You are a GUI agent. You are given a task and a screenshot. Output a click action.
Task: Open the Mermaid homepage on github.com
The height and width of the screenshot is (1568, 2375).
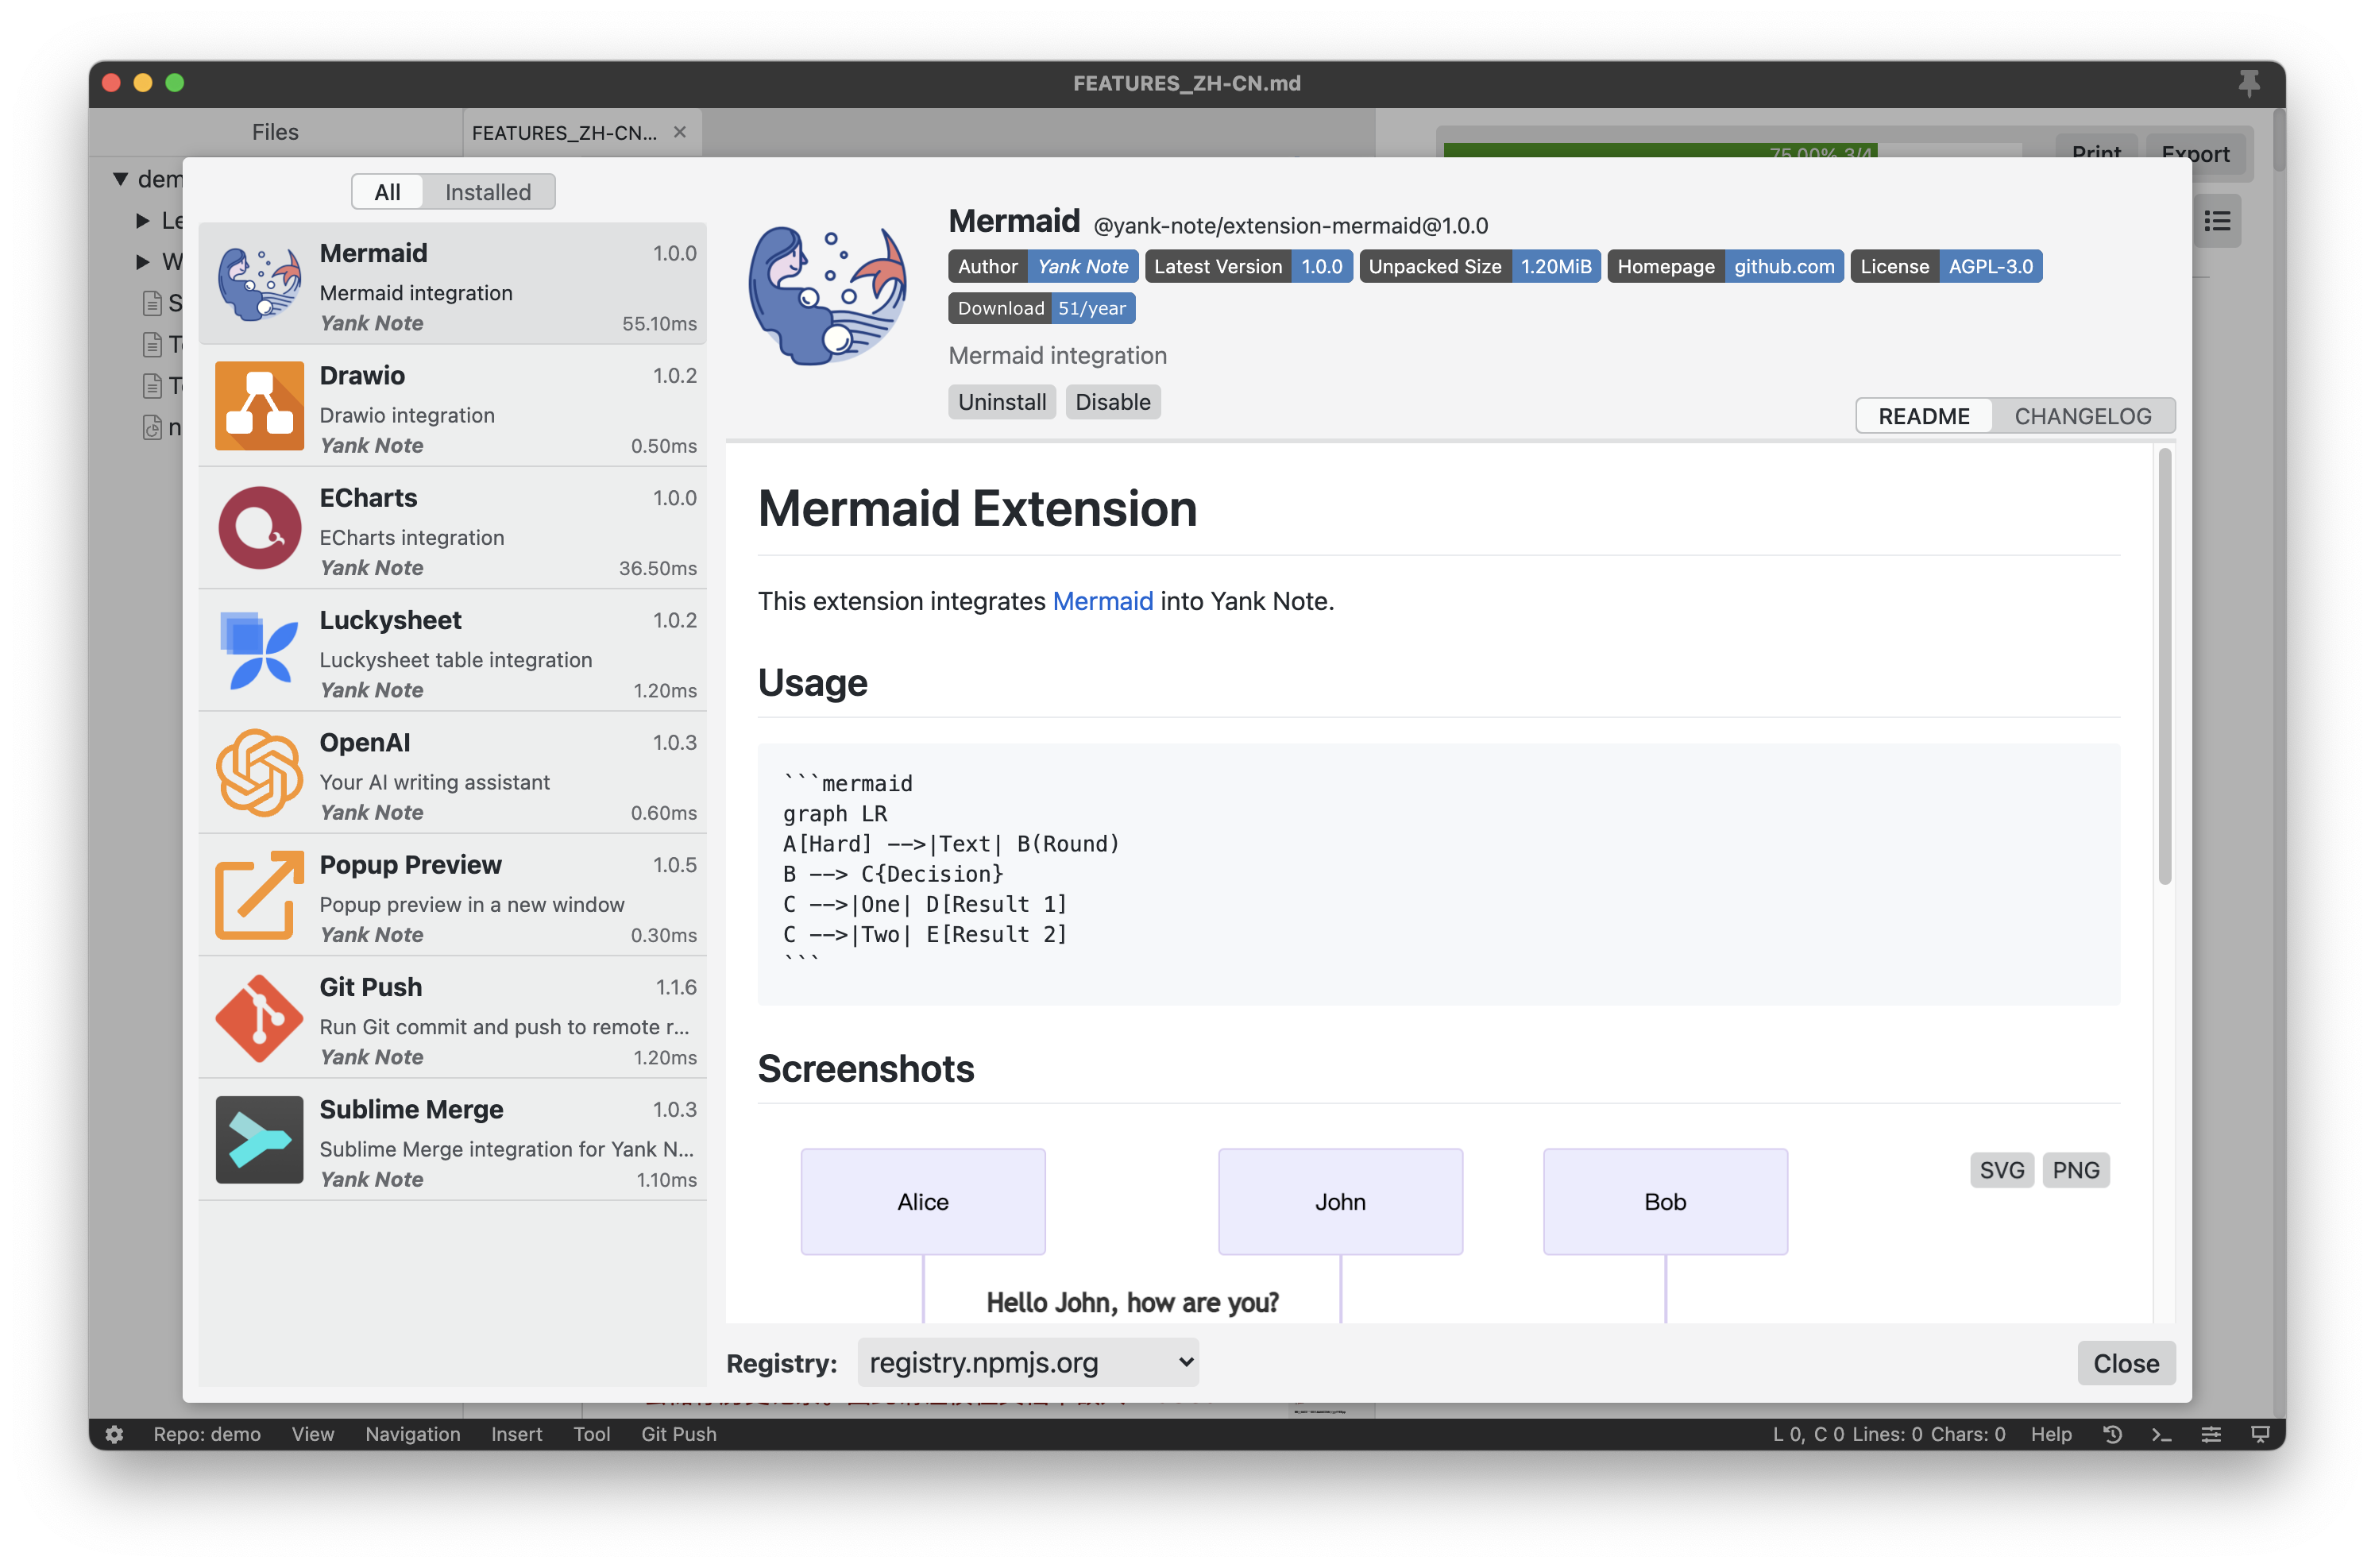click(1782, 266)
